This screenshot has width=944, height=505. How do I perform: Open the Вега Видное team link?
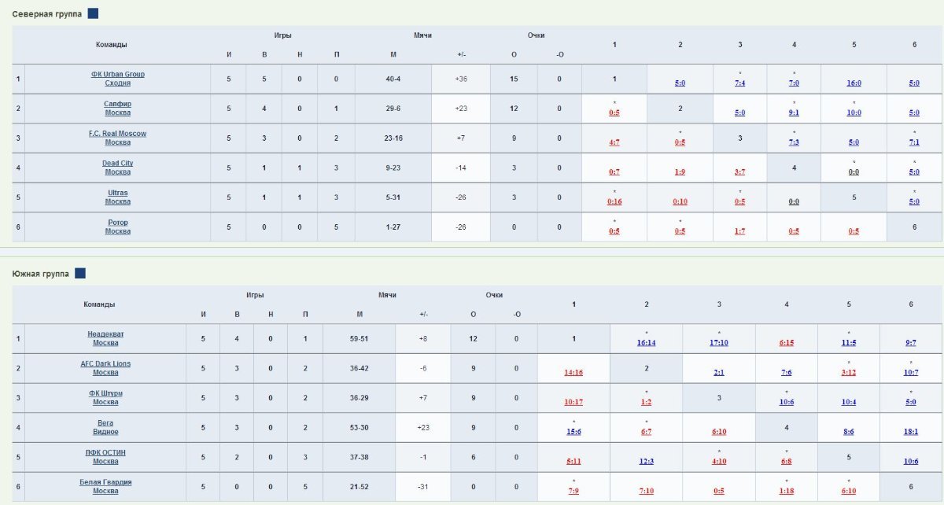105,427
